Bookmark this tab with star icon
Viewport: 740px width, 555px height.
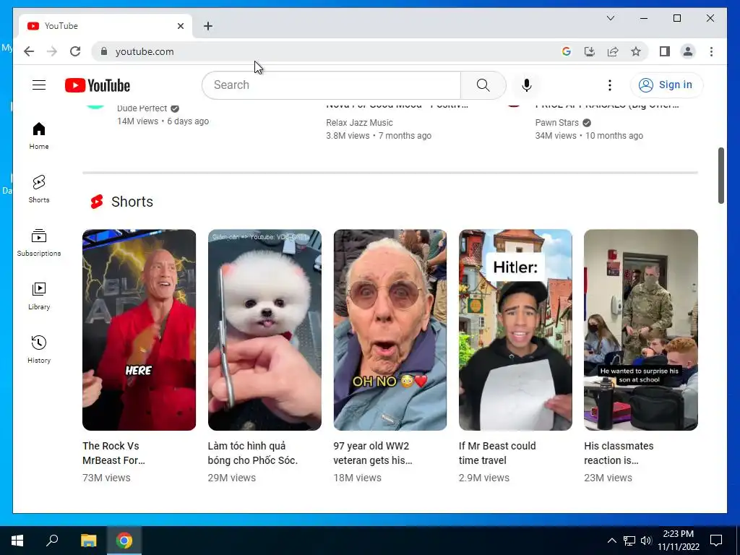(636, 51)
